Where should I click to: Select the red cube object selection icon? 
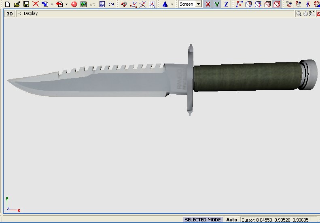tap(277, 4)
